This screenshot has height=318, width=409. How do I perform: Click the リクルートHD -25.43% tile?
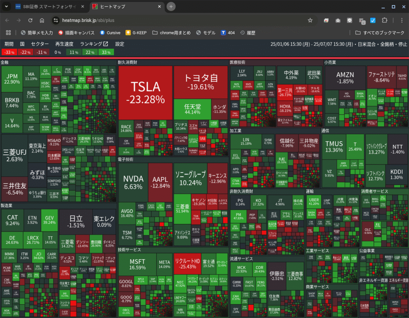click(x=187, y=263)
